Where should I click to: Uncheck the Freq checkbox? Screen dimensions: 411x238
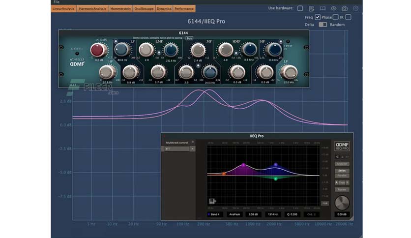coord(318,17)
